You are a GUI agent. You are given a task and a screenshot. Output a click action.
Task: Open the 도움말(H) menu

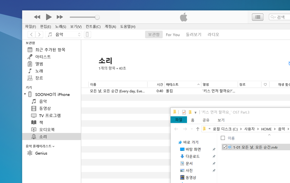pos(128,27)
